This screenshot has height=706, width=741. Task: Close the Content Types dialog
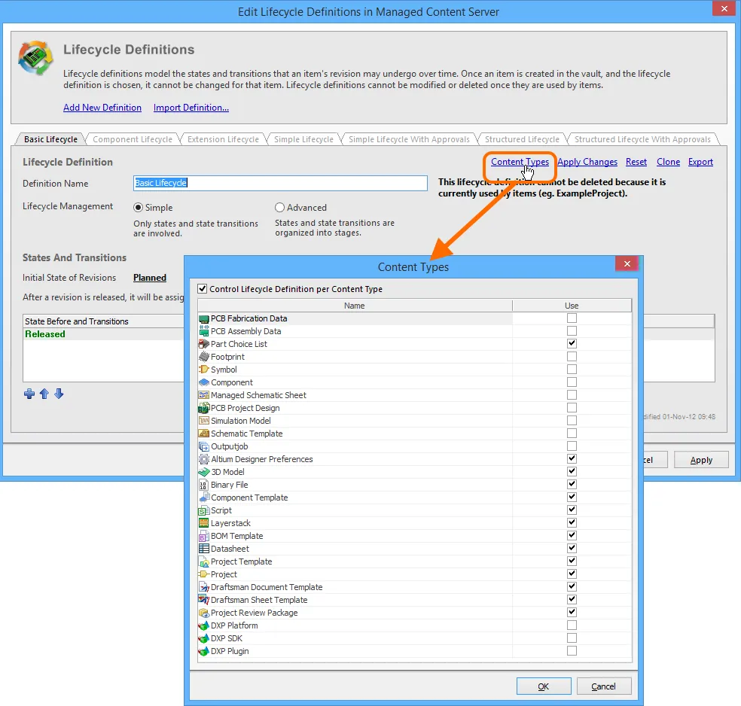pos(627,263)
